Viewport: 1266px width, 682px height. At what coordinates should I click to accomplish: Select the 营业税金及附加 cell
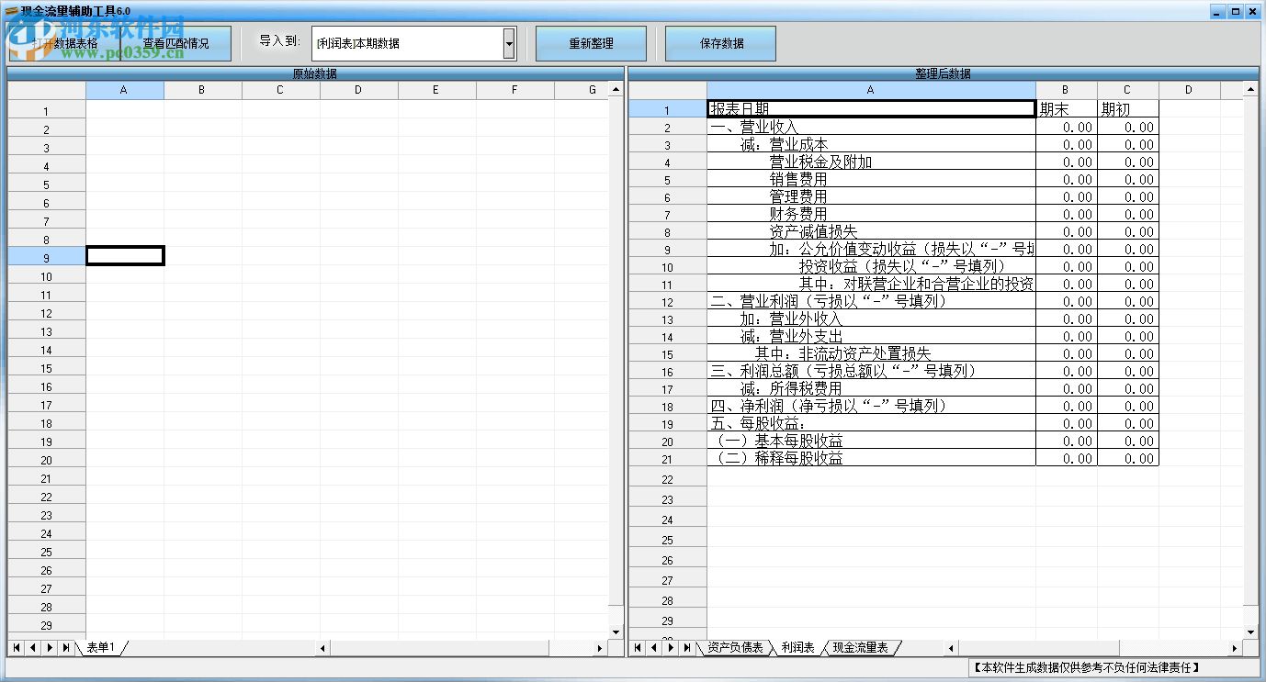pyautogui.click(x=871, y=162)
